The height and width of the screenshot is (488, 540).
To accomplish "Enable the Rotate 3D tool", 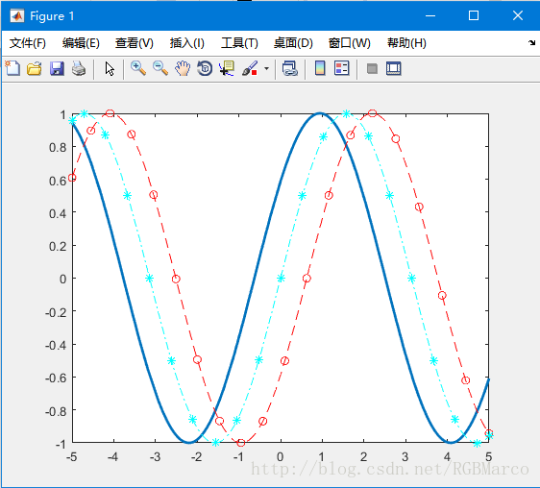I will coord(205,68).
